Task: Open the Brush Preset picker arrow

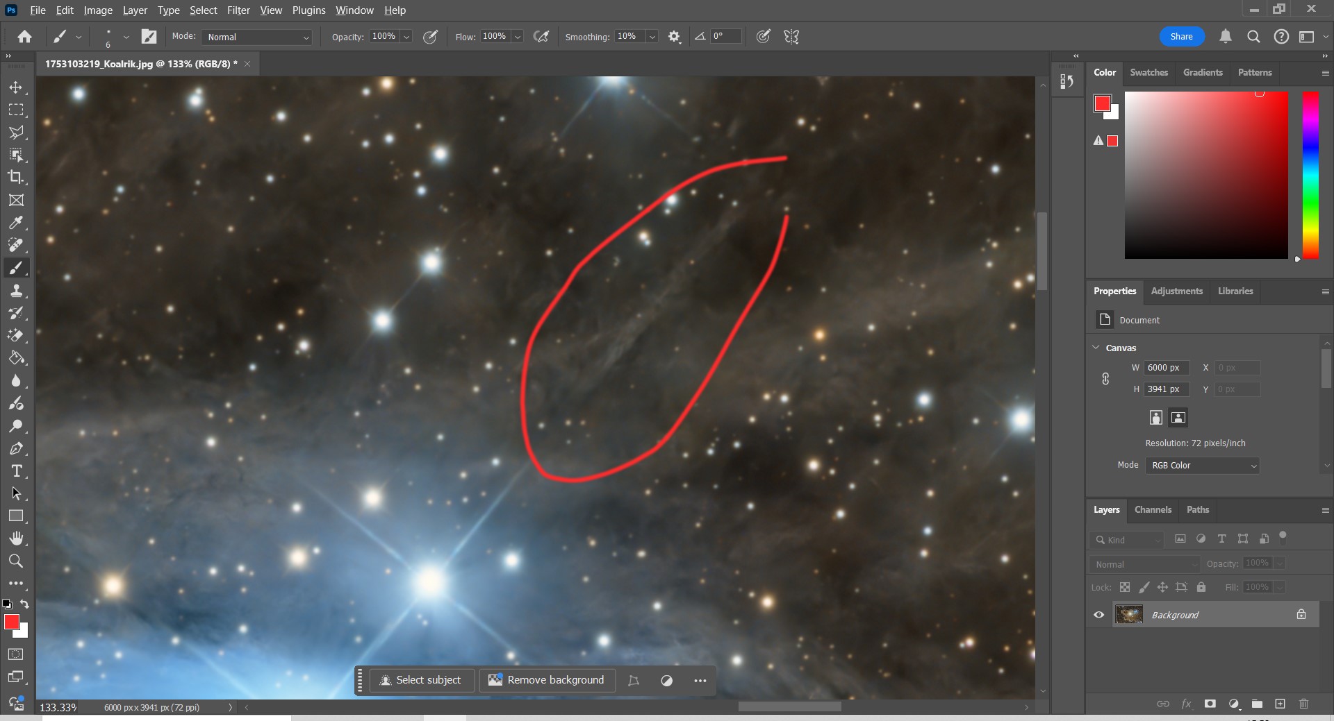Action: click(126, 37)
